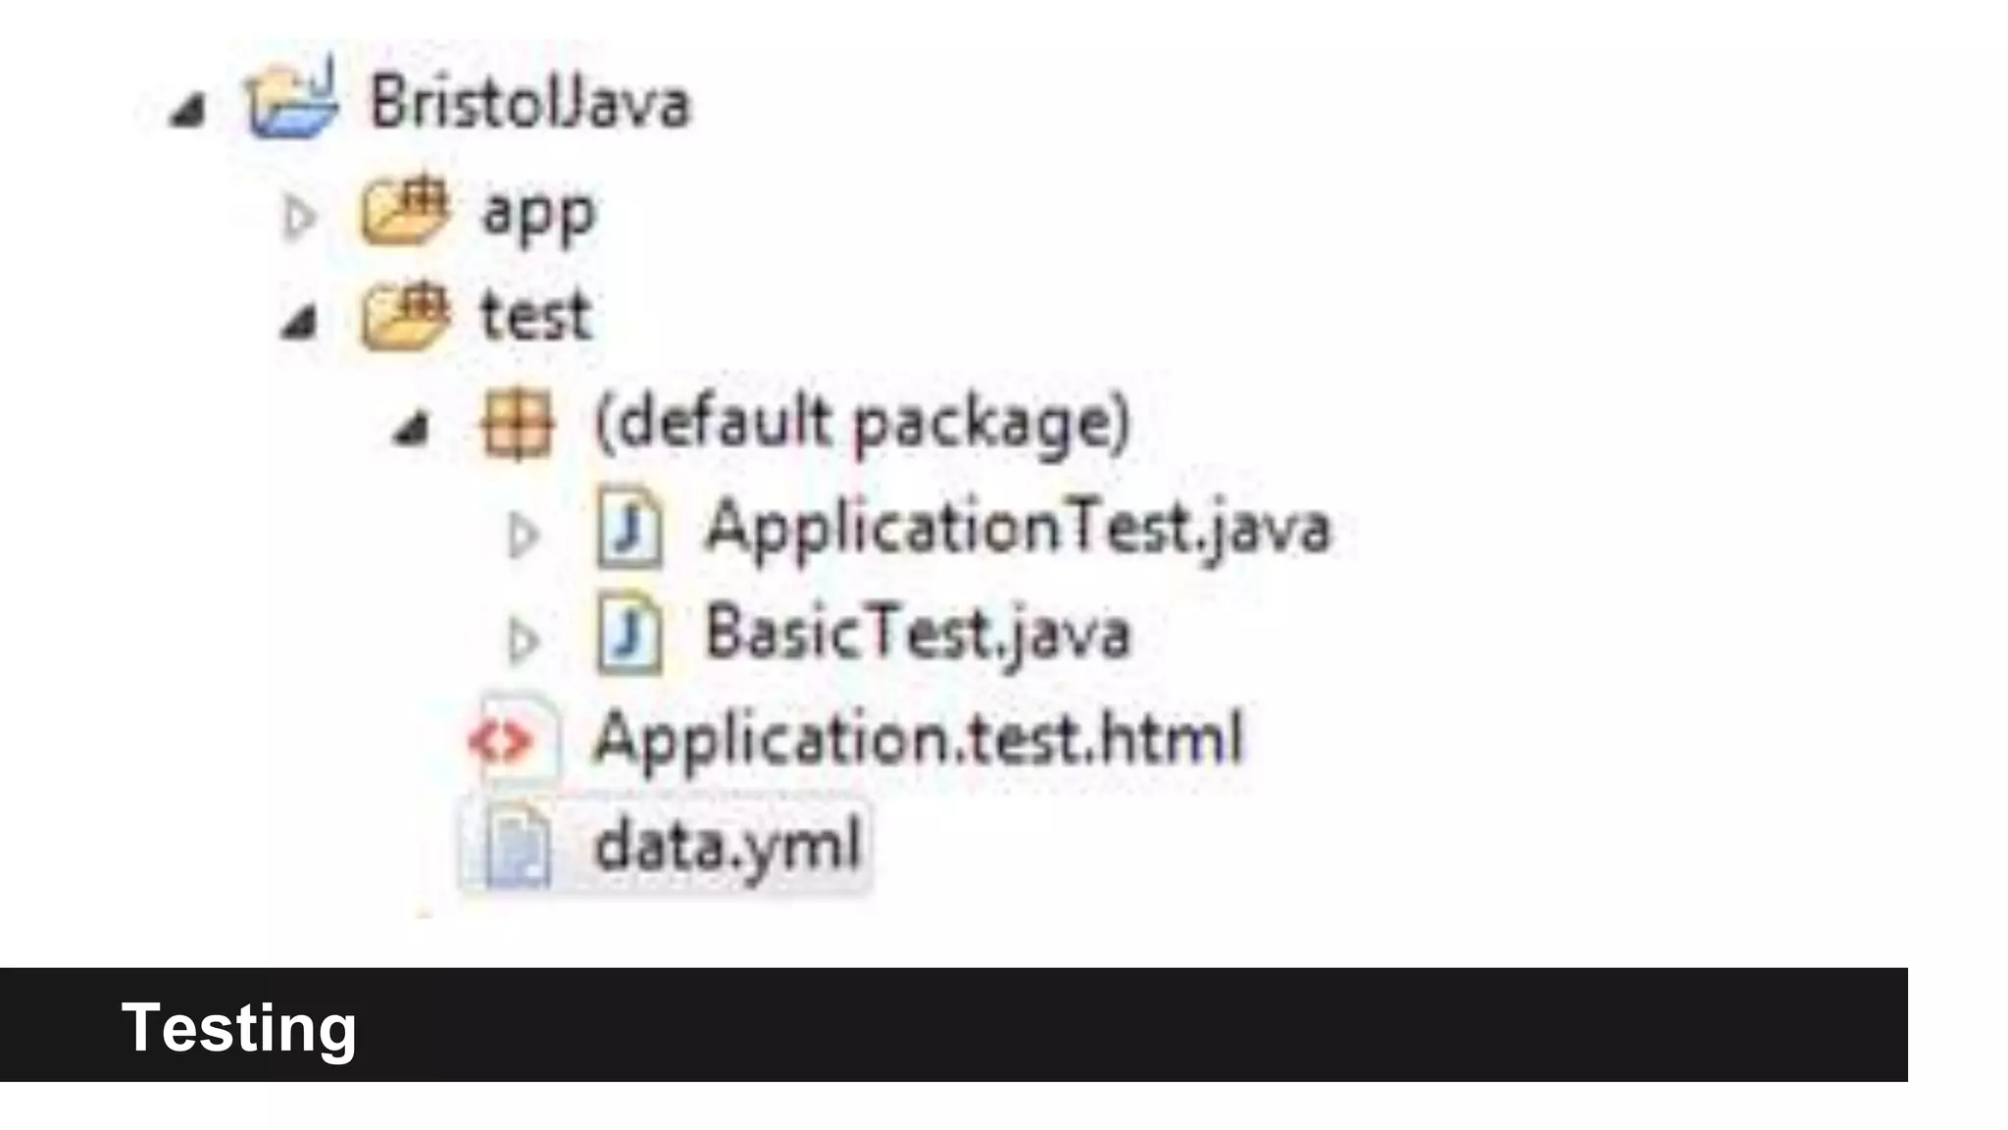
Task: Click the BristolJava project folder icon
Action: point(291,99)
